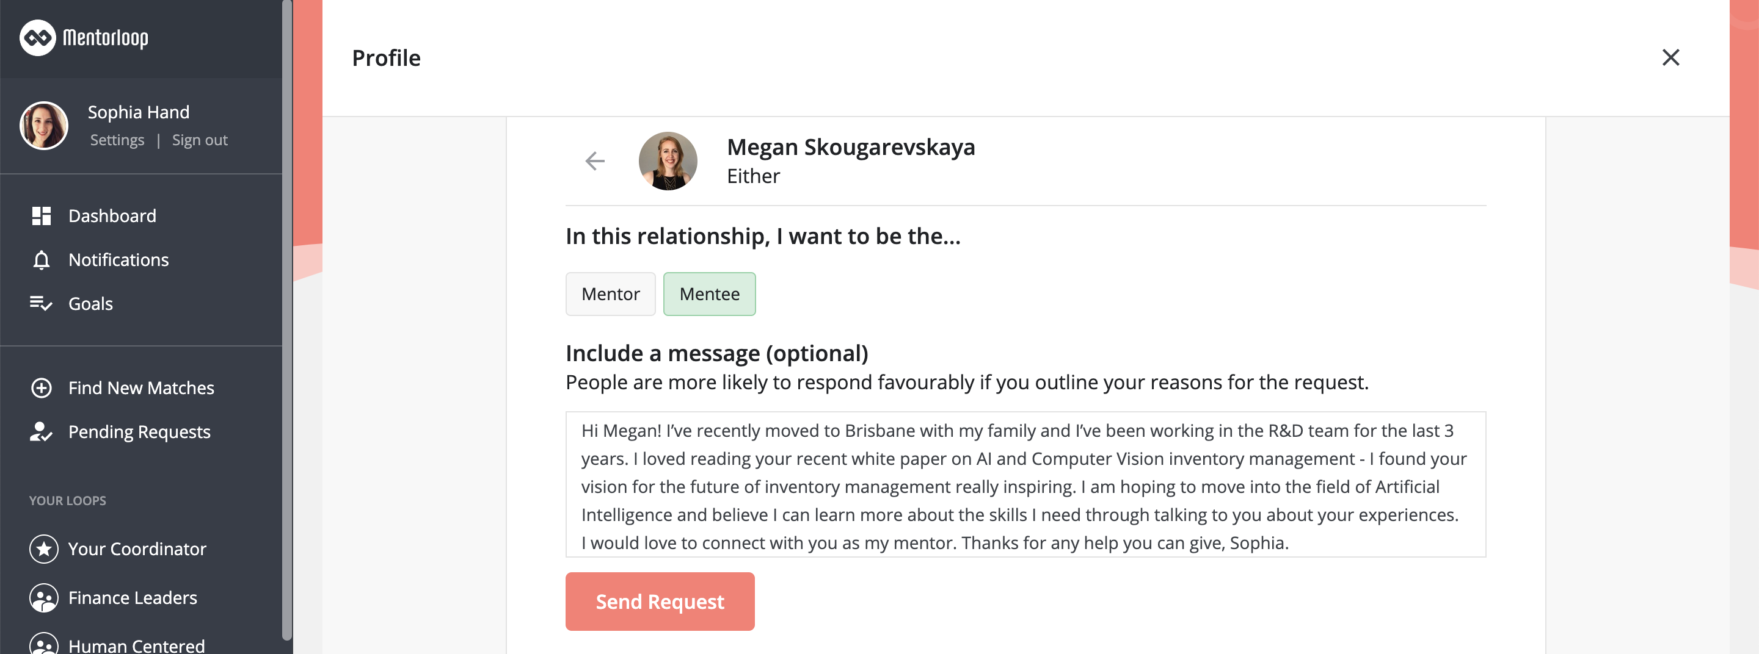This screenshot has height=654, width=1759.
Task: Open Dashboard via its grid icon
Action: 41,216
